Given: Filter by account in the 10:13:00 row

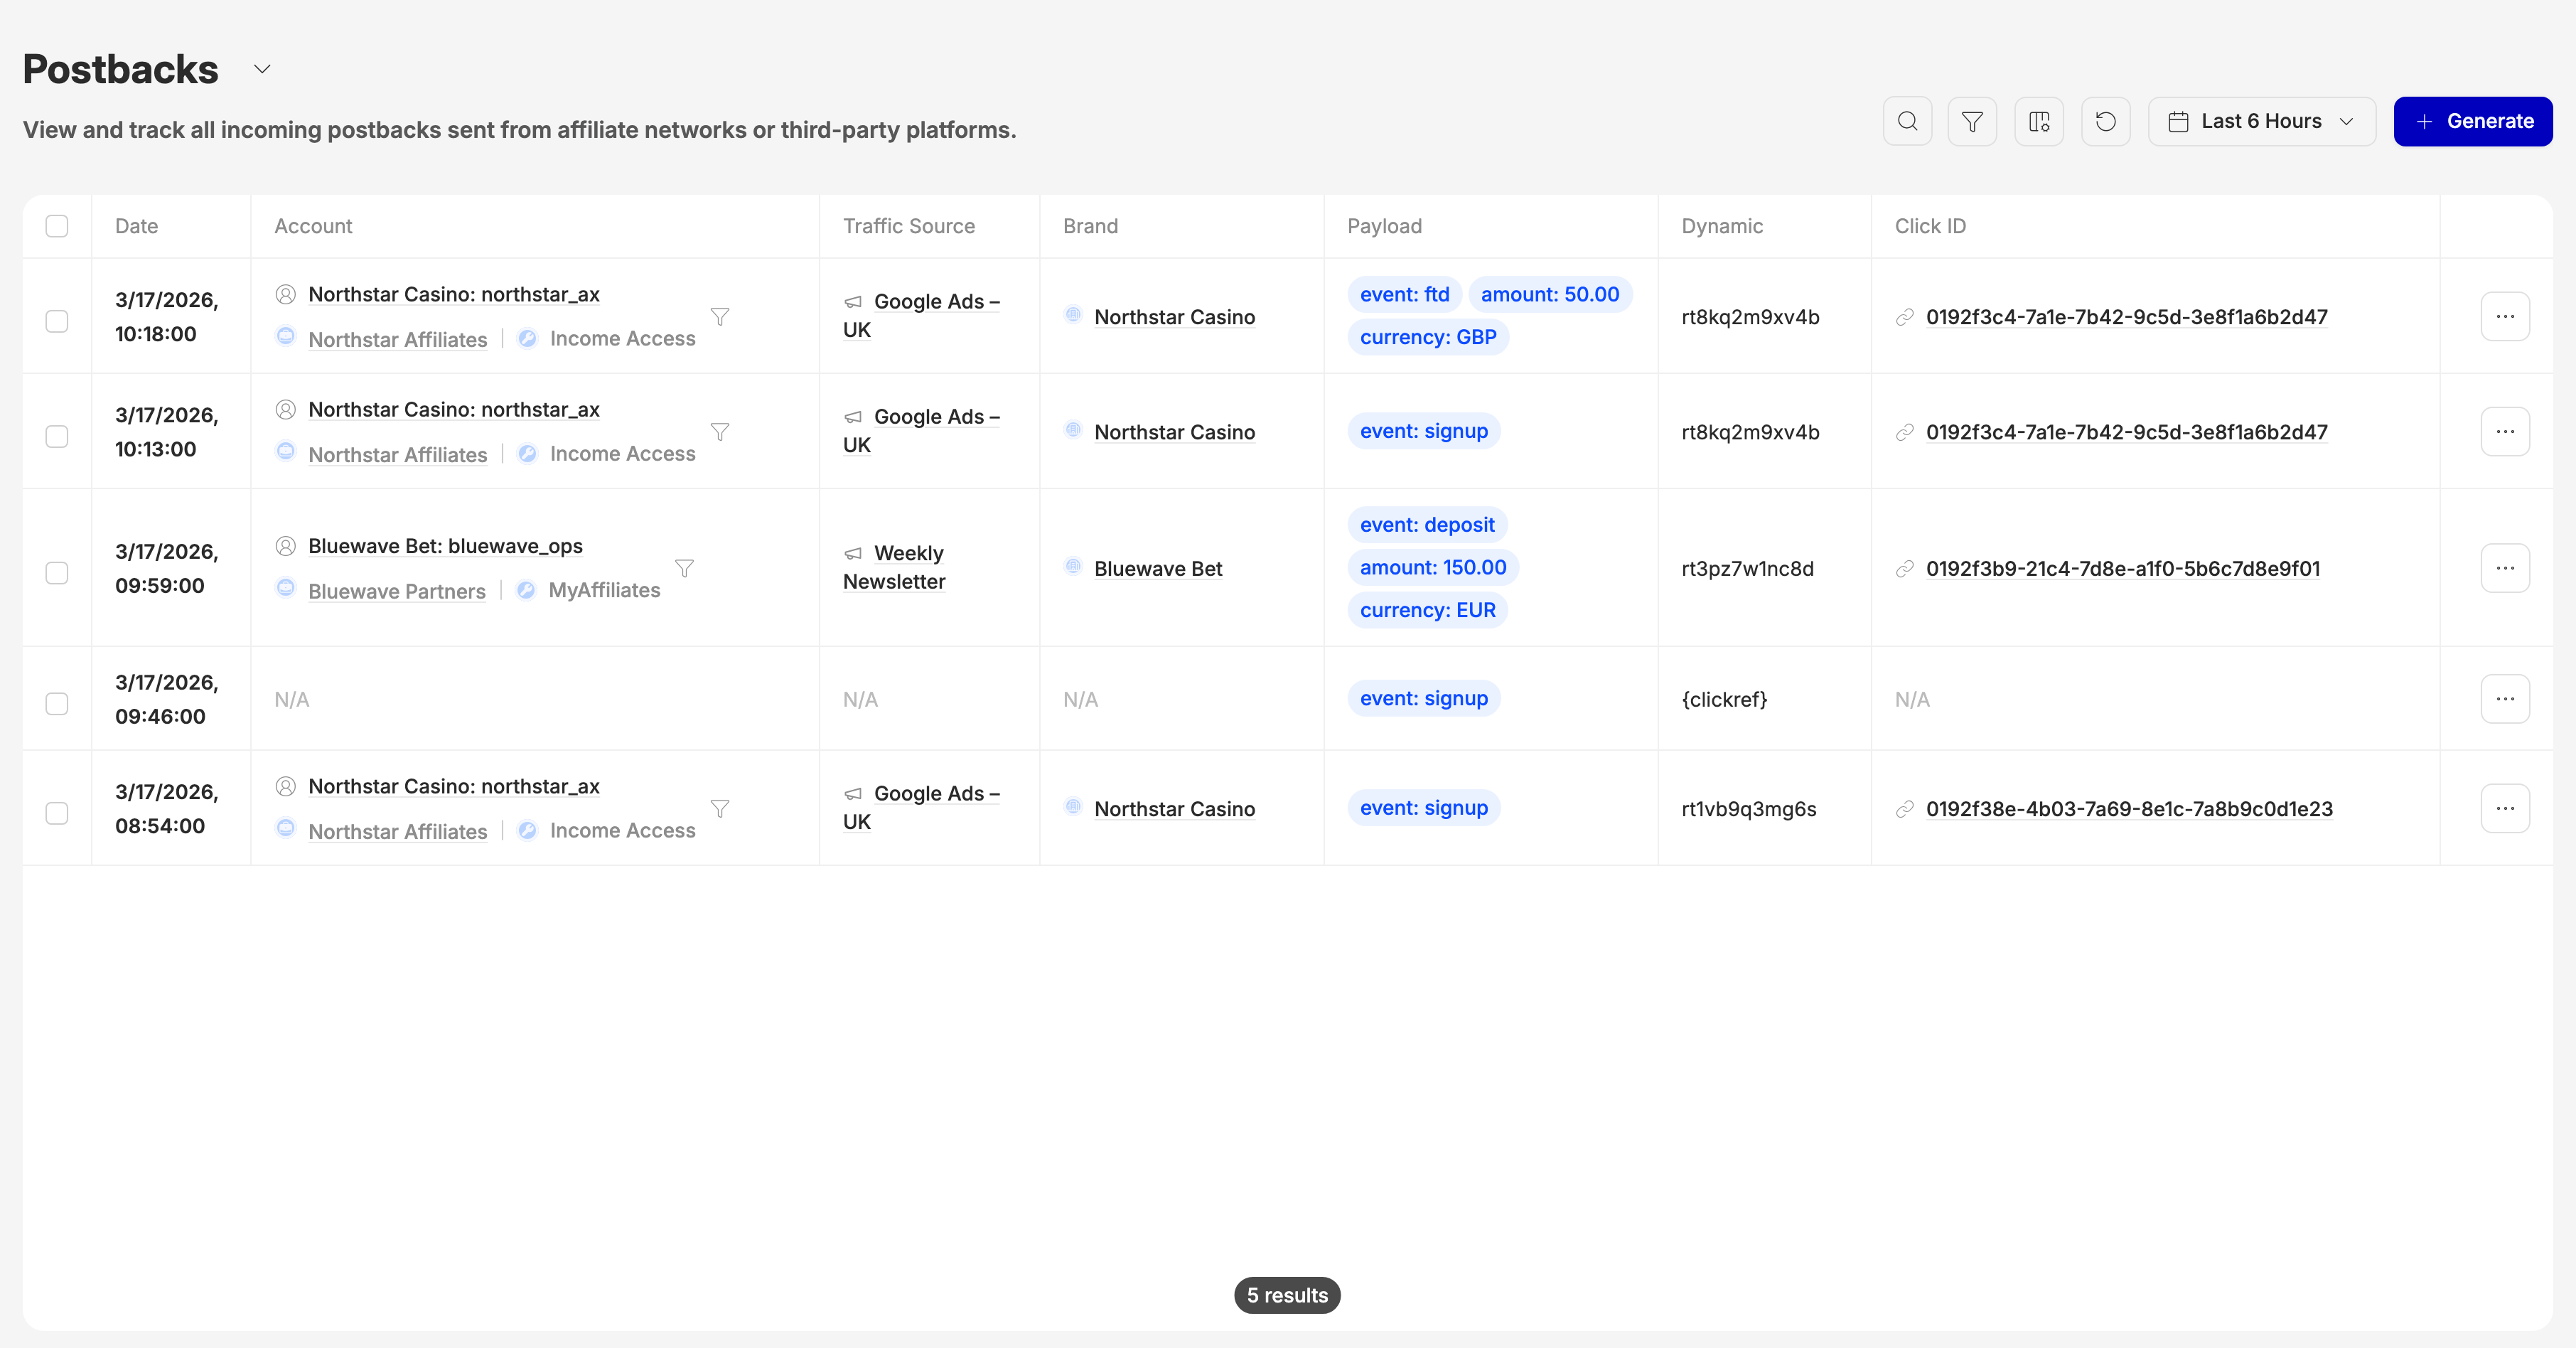Looking at the screenshot, I should pyautogui.click(x=720, y=431).
